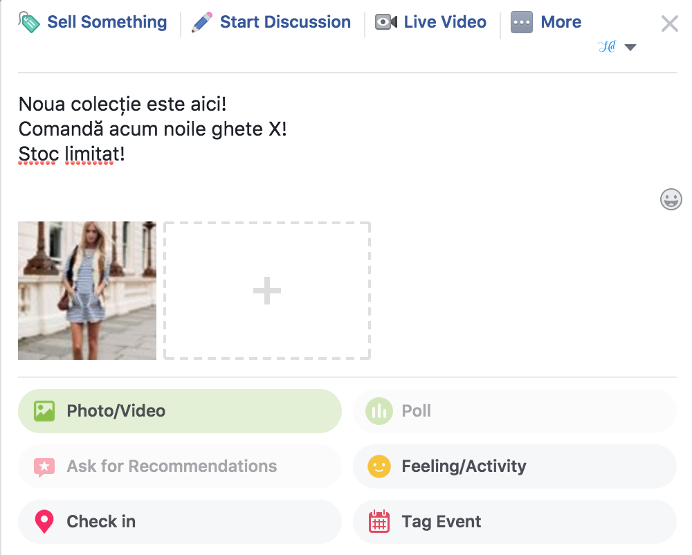Open the More options menu
The height and width of the screenshot is (555, 692).
coord(561,22)
